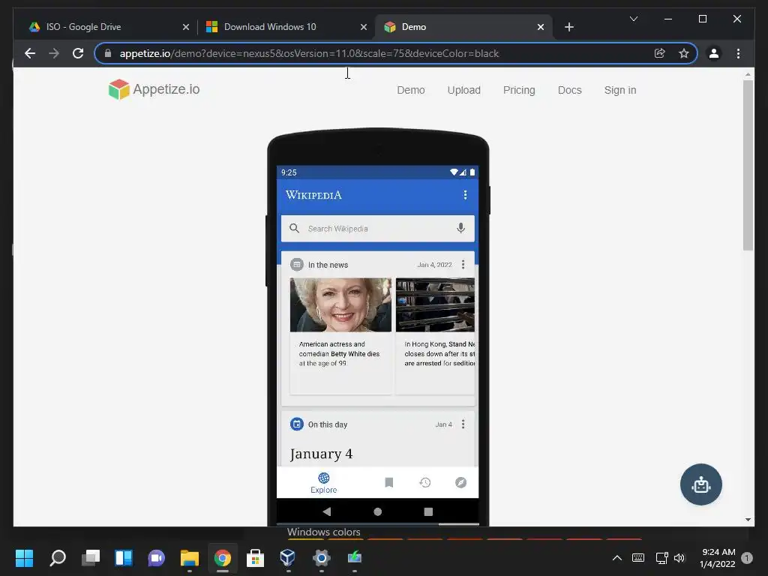Open the saved bookmarks tab in Wikipedia
This screenshot has height=576, width=768.
389,482
